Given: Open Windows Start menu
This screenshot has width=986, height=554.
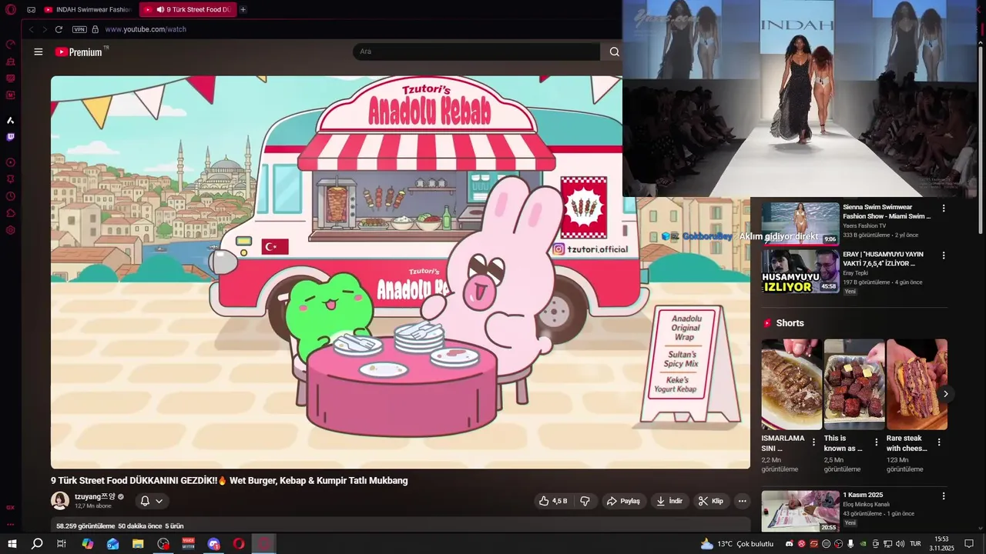Looking at the screenshot, I should click(x=12, y=544).
